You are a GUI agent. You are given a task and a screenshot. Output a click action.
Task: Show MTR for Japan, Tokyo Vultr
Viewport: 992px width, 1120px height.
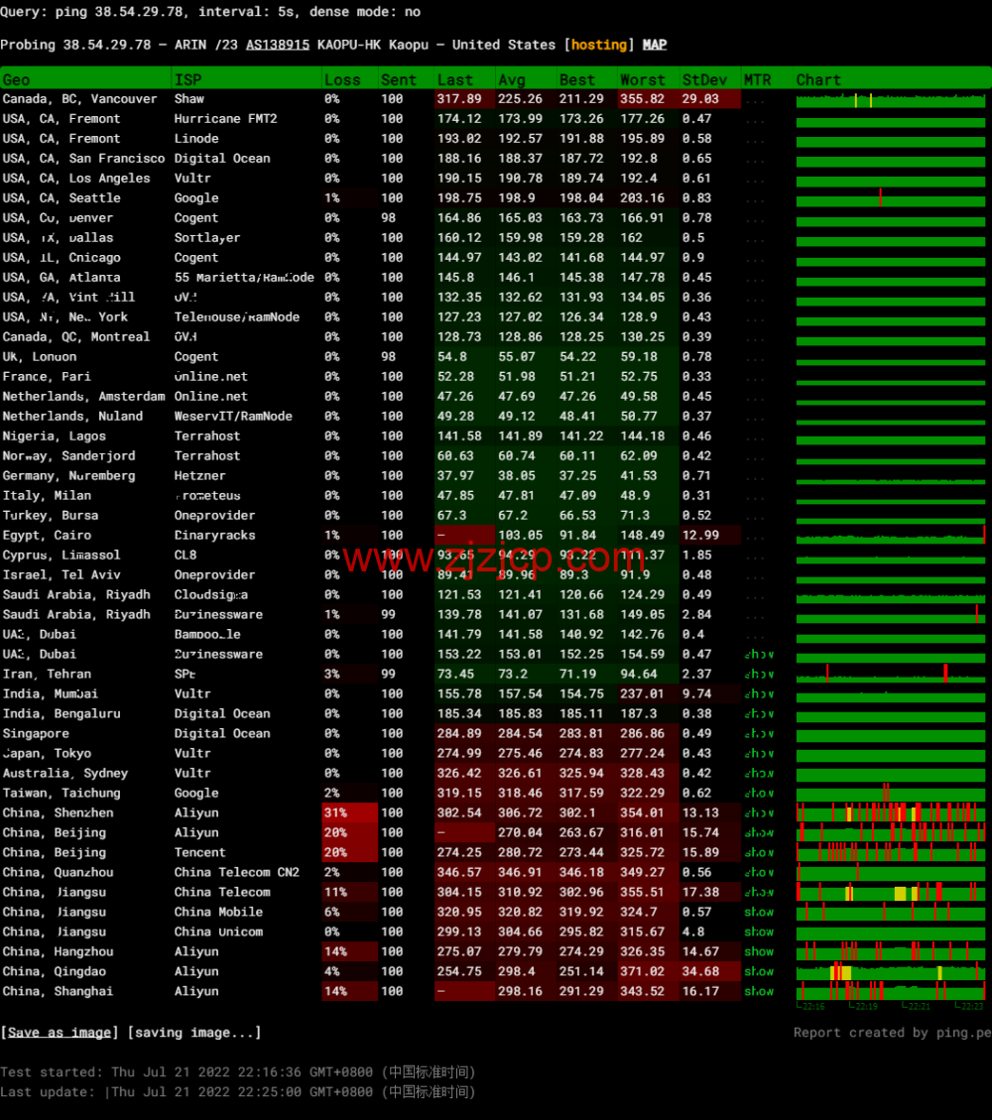click(x=759, y=754)
